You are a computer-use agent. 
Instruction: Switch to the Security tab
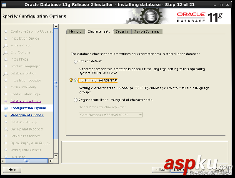tap(122, 31)
